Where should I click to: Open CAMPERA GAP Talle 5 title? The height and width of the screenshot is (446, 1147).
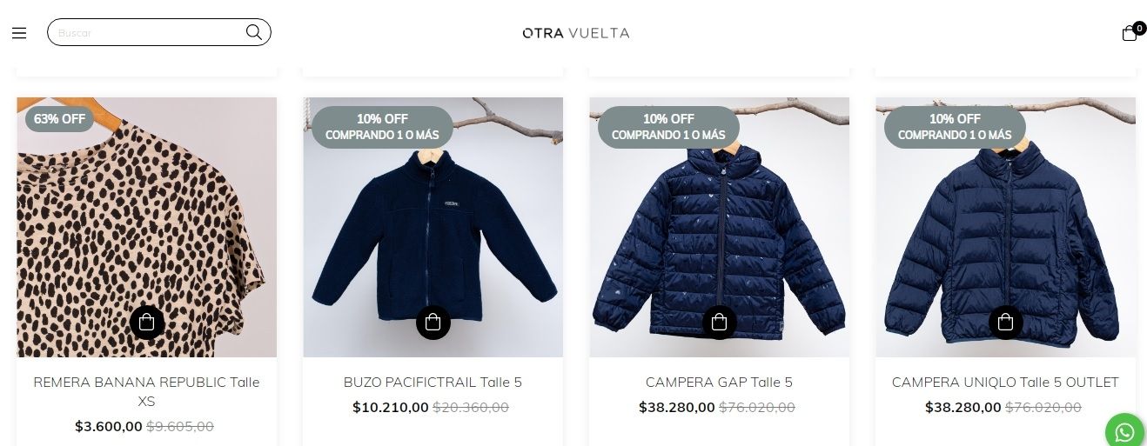tap(720, 382)
